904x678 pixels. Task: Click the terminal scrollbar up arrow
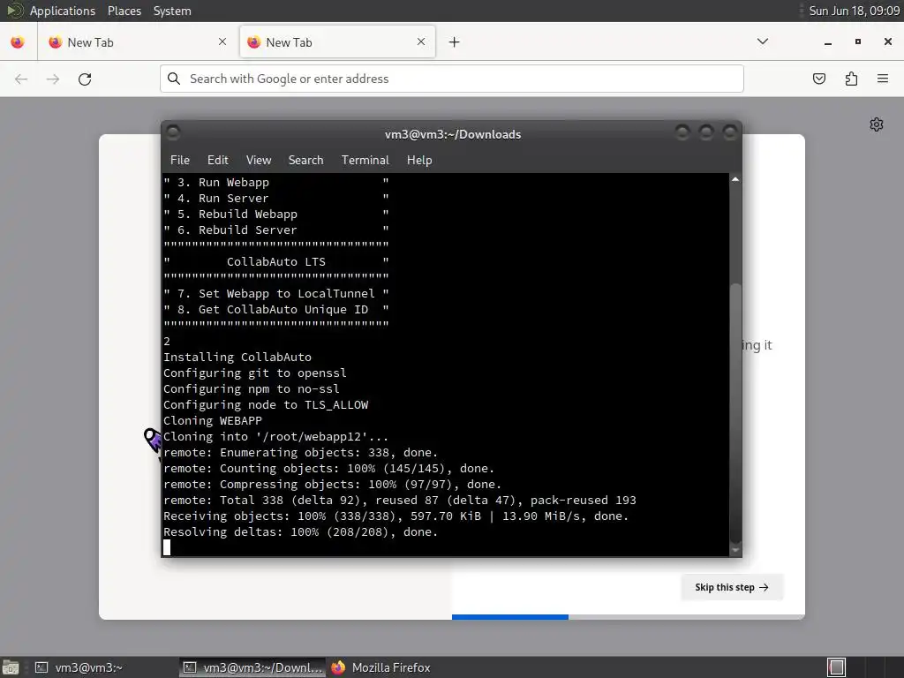coord(735,180)
